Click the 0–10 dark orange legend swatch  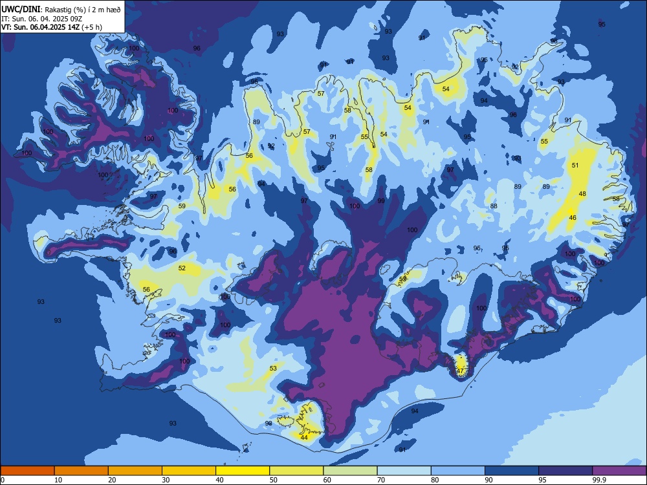(x=27, y=471)
